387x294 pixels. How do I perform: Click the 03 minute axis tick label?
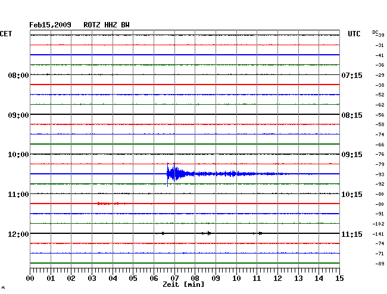pos(92,279)
